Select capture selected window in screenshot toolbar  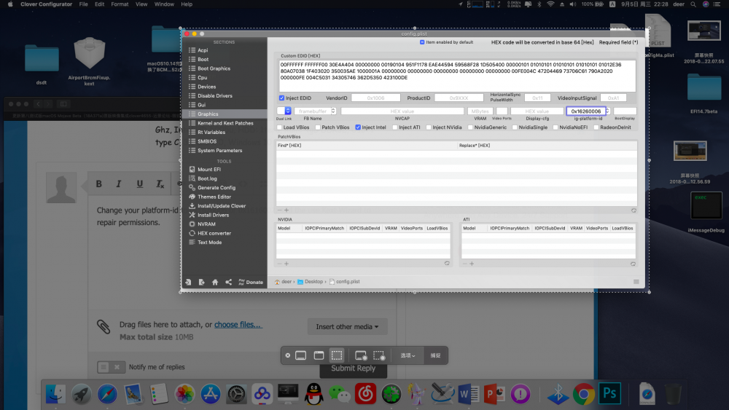(319, 355)
